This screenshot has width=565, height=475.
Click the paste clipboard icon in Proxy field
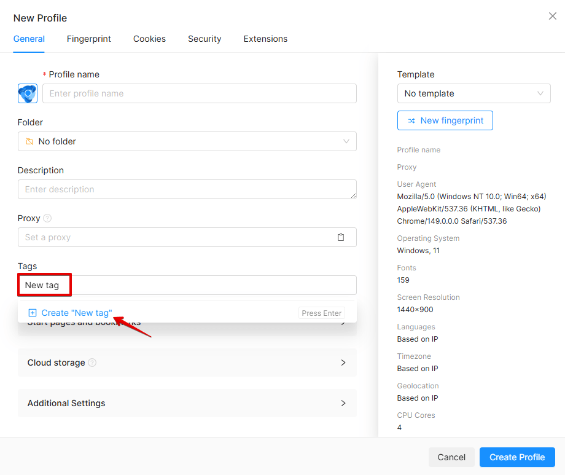pyautogui.click(x=340, y=237)
